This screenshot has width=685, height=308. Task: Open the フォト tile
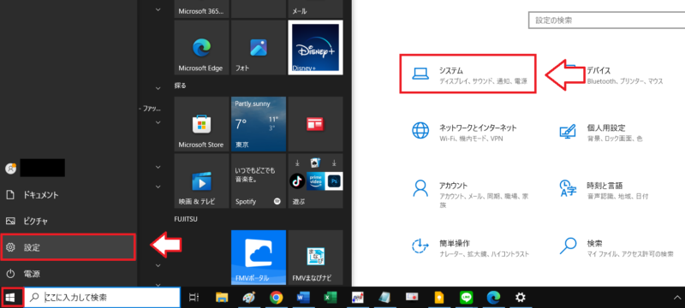click(259, 48)
